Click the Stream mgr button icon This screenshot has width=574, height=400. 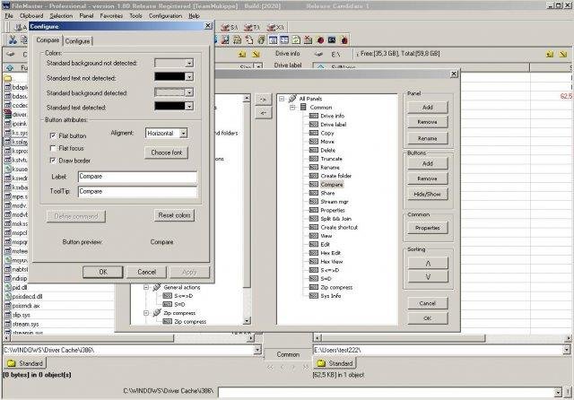pyautogui.click(x=315, y=200)
